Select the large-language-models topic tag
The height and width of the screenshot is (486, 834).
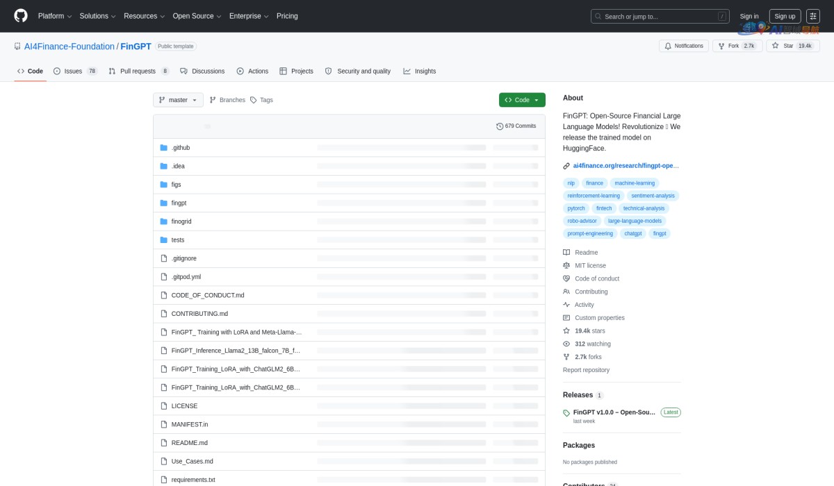click(x=635, y=221)
